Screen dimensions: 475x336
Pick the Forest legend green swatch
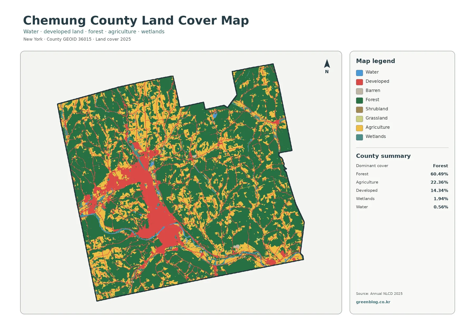click(359, 100)
